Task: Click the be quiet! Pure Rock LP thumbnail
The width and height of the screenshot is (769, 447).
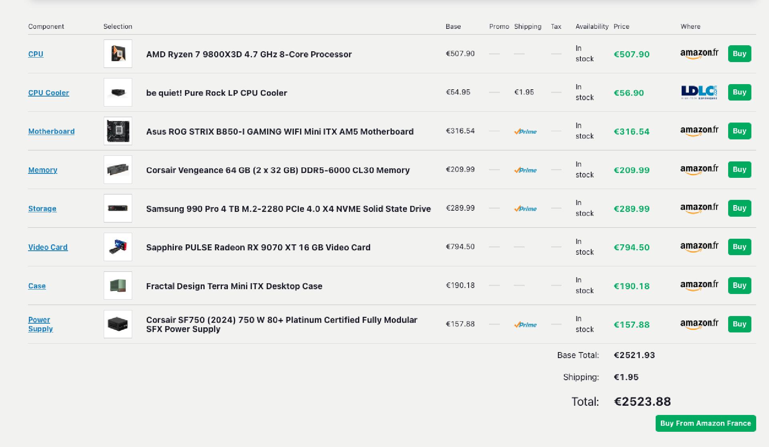Action: tap(118, 93)
